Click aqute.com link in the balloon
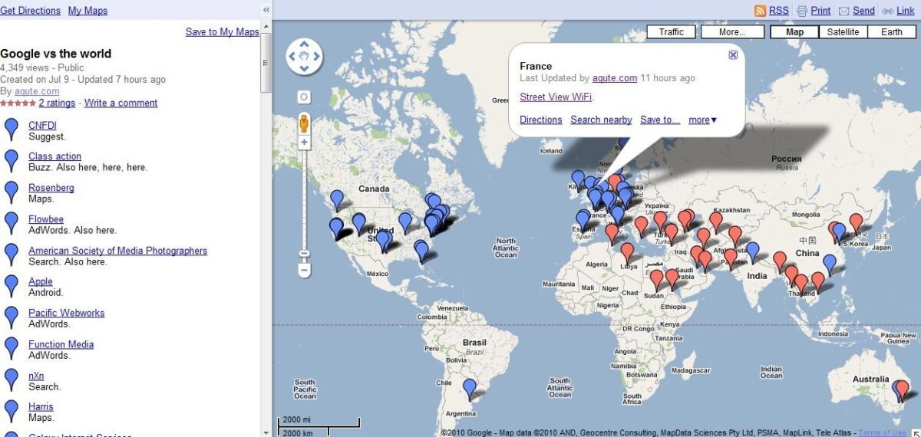 point(614,78)
